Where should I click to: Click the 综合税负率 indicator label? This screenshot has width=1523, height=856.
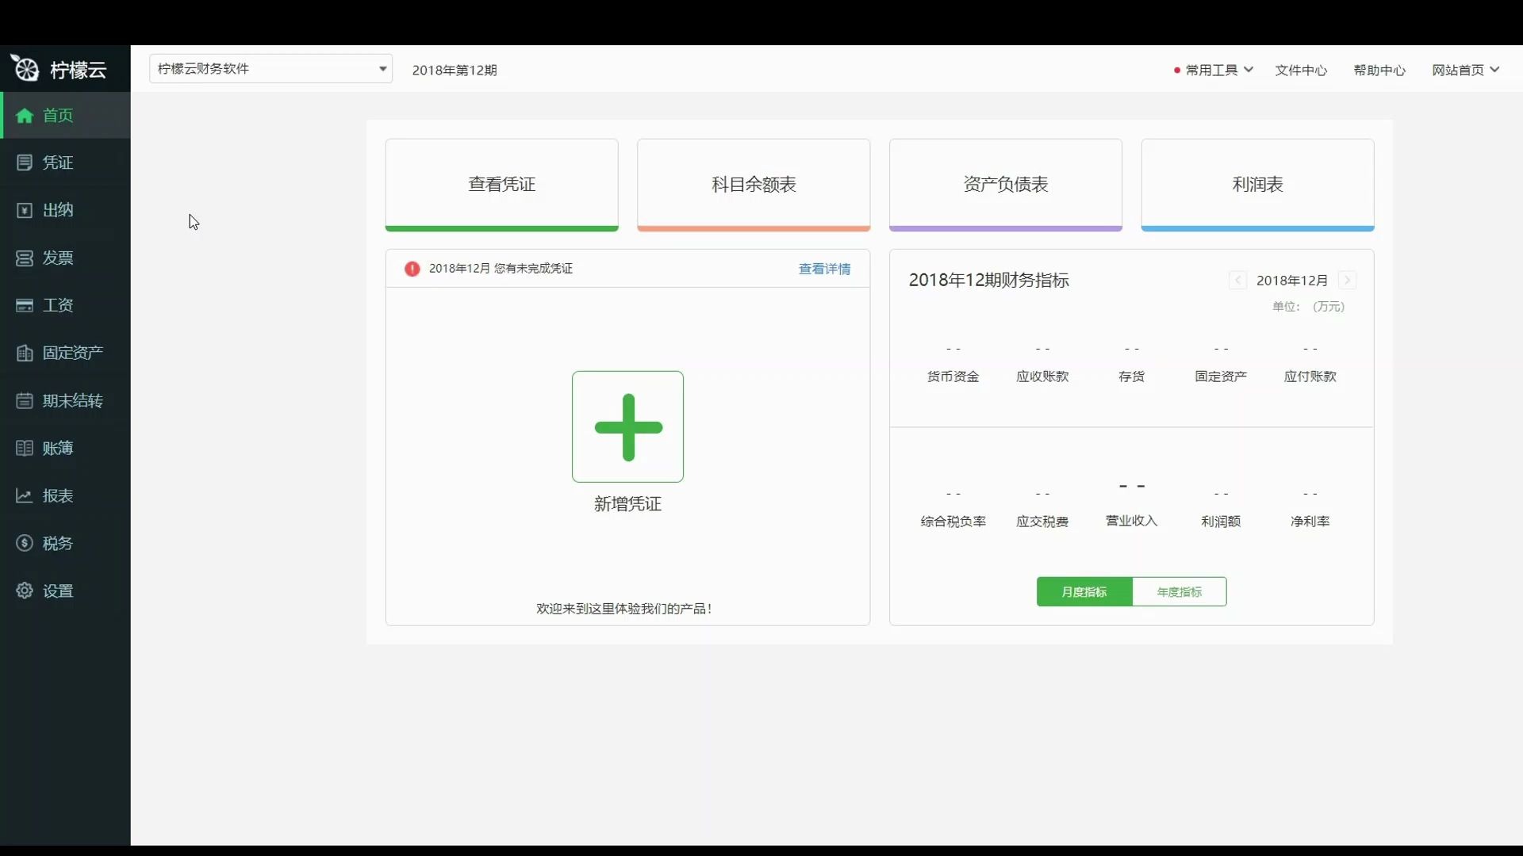click(x=953, y=522)
